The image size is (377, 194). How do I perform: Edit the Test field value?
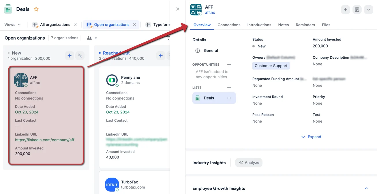(317, 121)
